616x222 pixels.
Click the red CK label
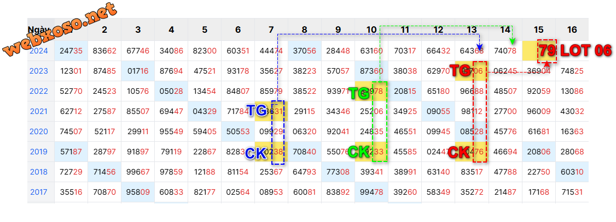coord(458,153)
